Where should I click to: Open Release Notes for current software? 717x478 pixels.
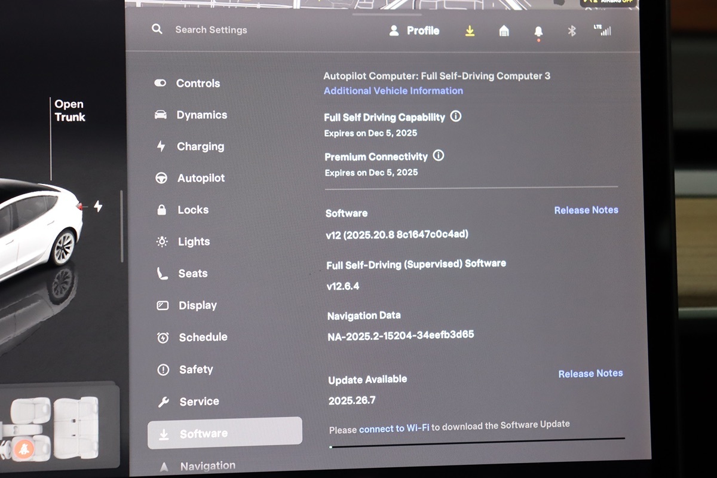pos(586,210)
